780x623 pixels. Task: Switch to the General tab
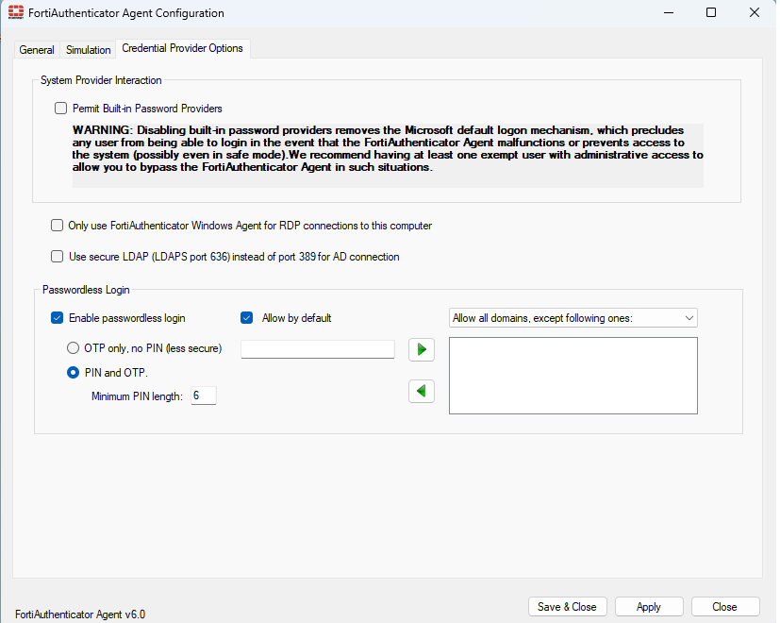click(x=36, y=49)
